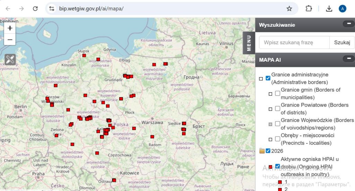This screenshot has width=355, height=191.
Task: Click the Szukaj search button
Action: 342,43
